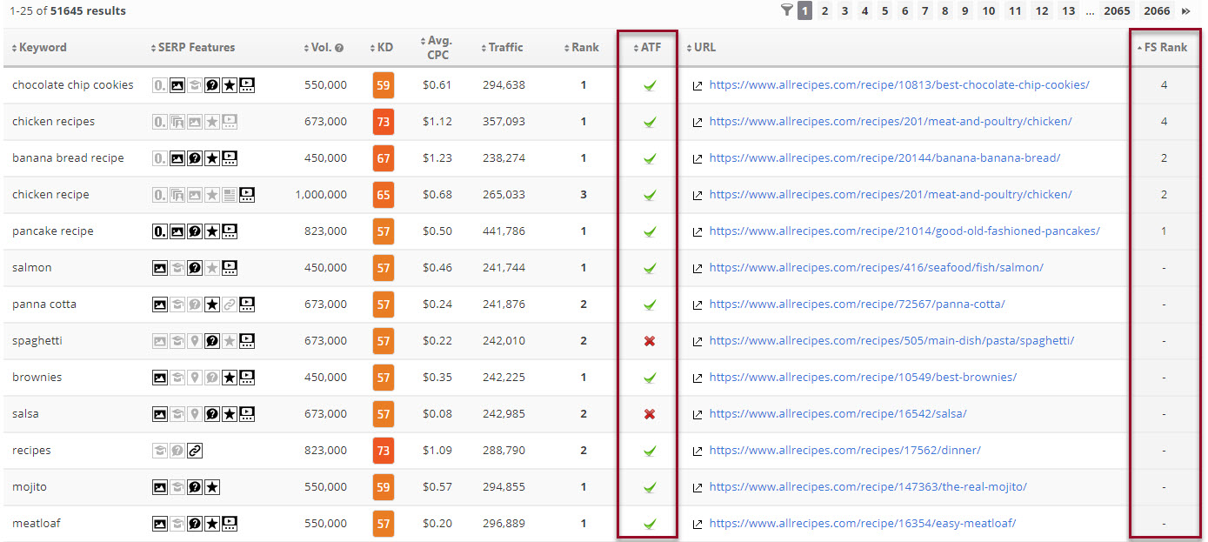Viewport: 1208px width, 542px height.
Task: Click the mojito keyword cell
Action: (x=30, y=487)
